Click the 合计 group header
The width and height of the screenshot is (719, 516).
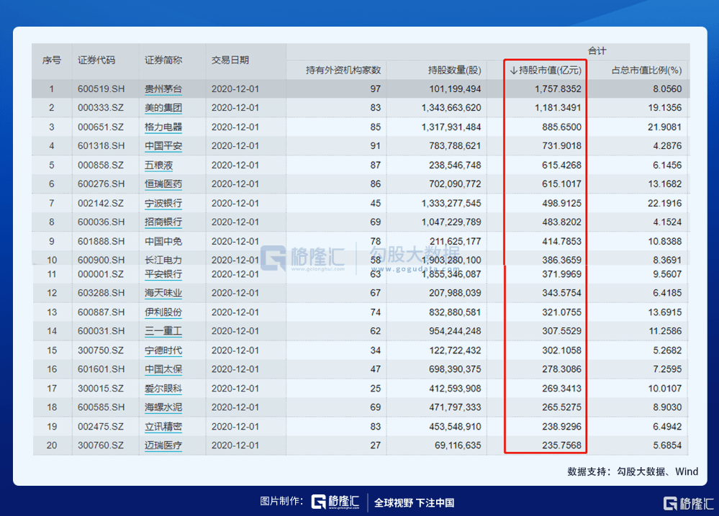point(597,51)
